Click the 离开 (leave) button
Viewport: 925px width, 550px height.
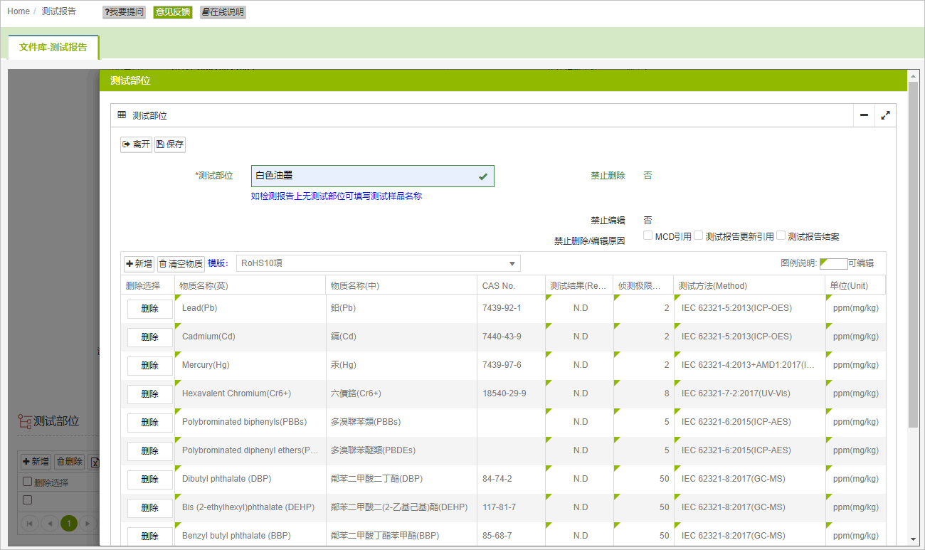point(136,144)
